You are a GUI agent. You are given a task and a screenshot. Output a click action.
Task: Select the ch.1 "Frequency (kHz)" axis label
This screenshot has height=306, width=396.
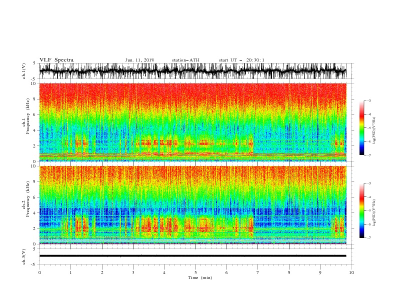[x=28, y=116]
